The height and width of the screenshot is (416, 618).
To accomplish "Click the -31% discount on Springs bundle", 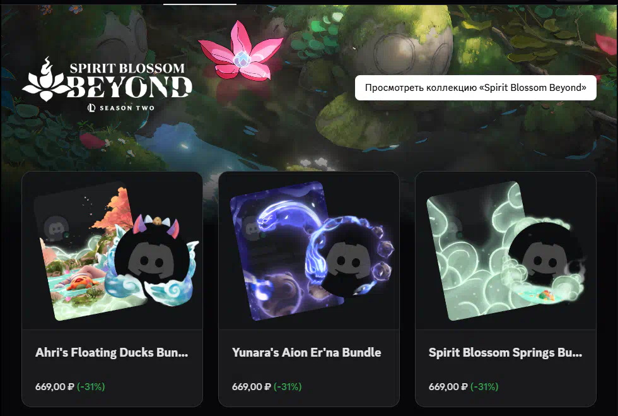I will [484, 387].
